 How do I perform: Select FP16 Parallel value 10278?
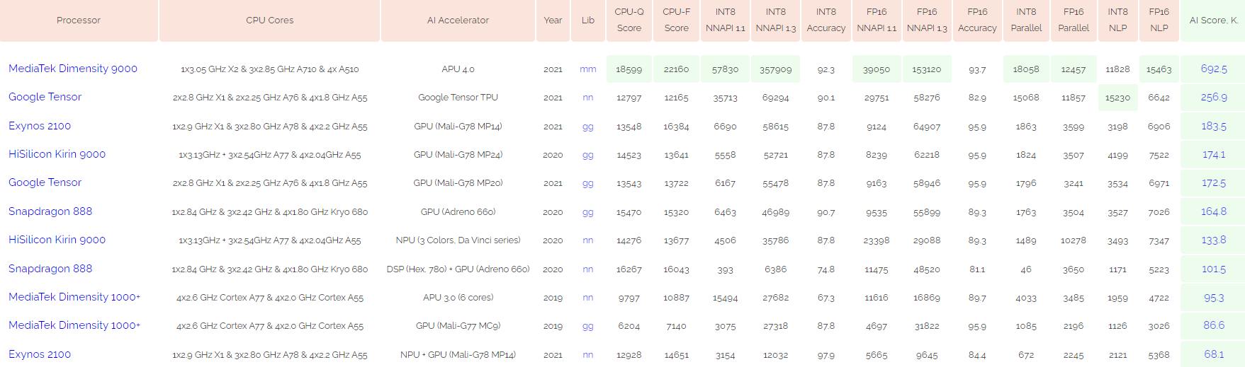click(1074, 240)
